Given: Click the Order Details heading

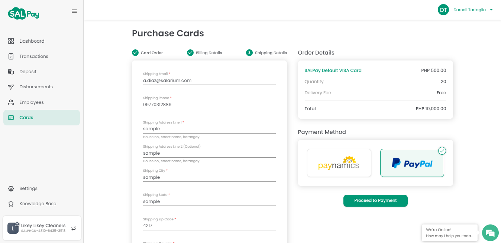Looking at the screenshot, I should point(316,53).
